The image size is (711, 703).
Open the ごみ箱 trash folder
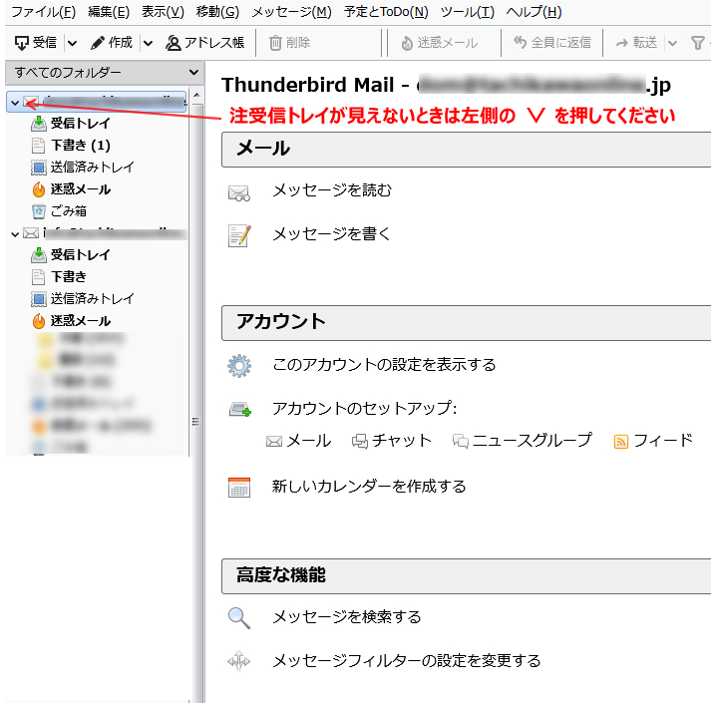coord(59,211)
